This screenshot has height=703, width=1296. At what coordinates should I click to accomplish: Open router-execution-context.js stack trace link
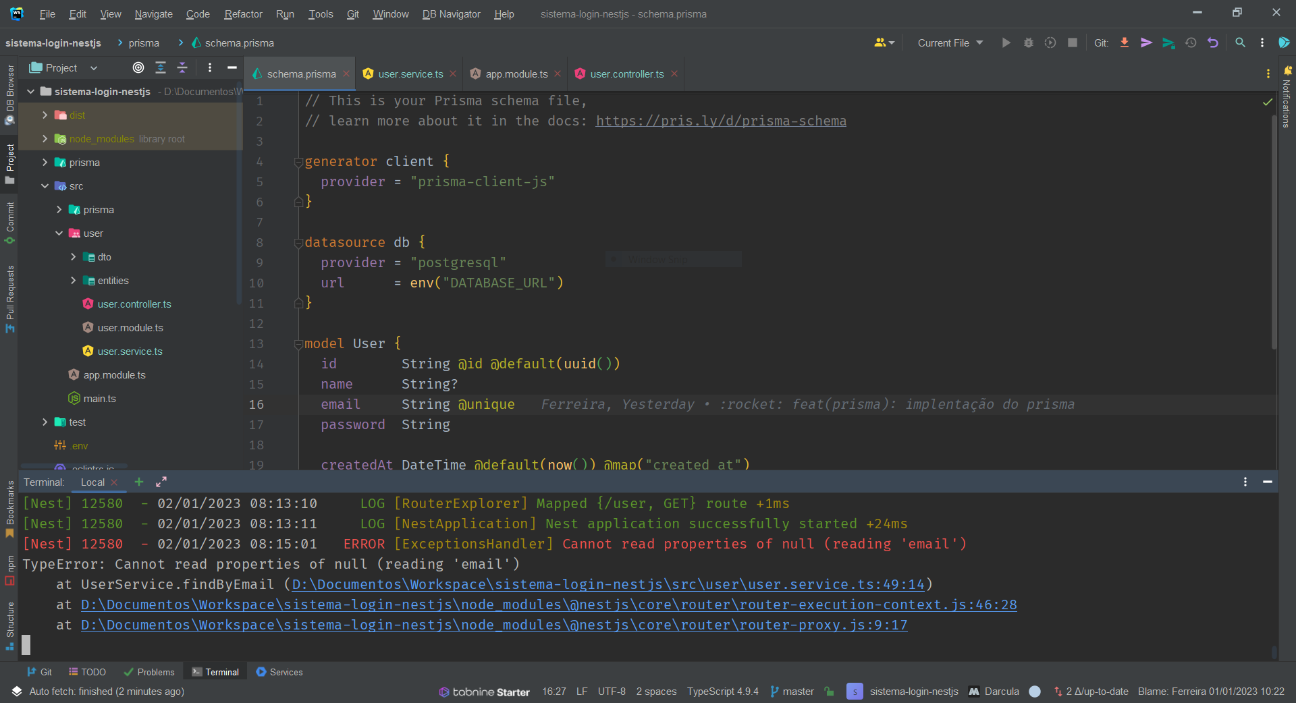549,604
